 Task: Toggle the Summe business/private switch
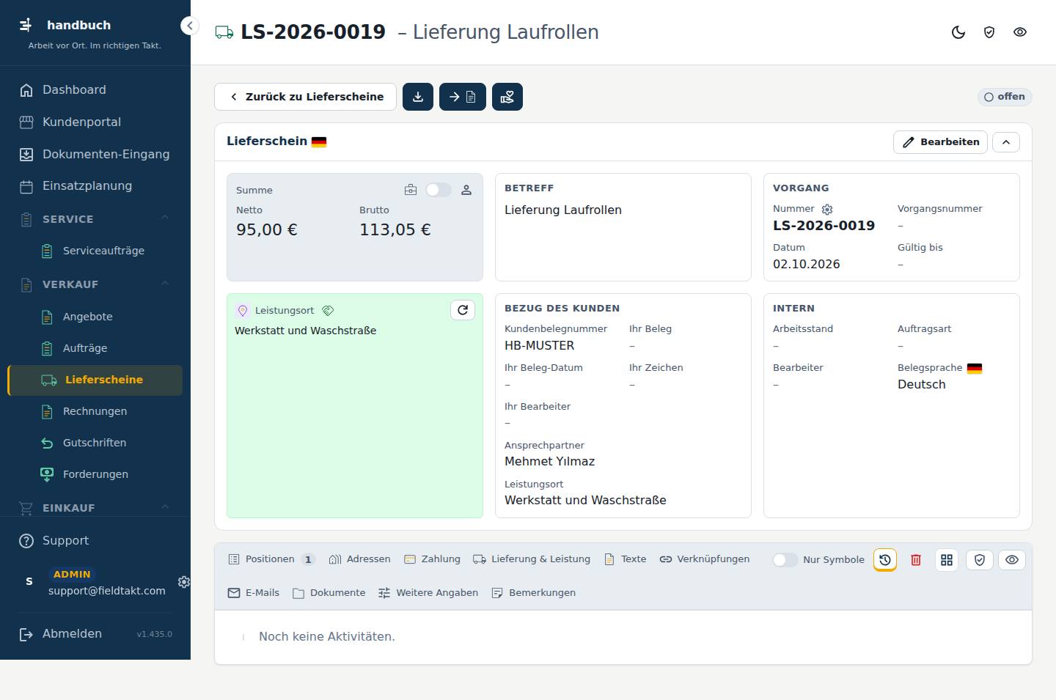439,190
